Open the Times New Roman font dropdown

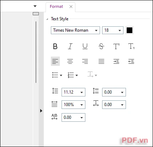(75, 30)
